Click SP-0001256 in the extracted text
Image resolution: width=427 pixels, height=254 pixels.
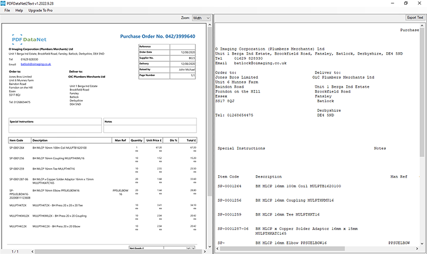tap(230, 200)
